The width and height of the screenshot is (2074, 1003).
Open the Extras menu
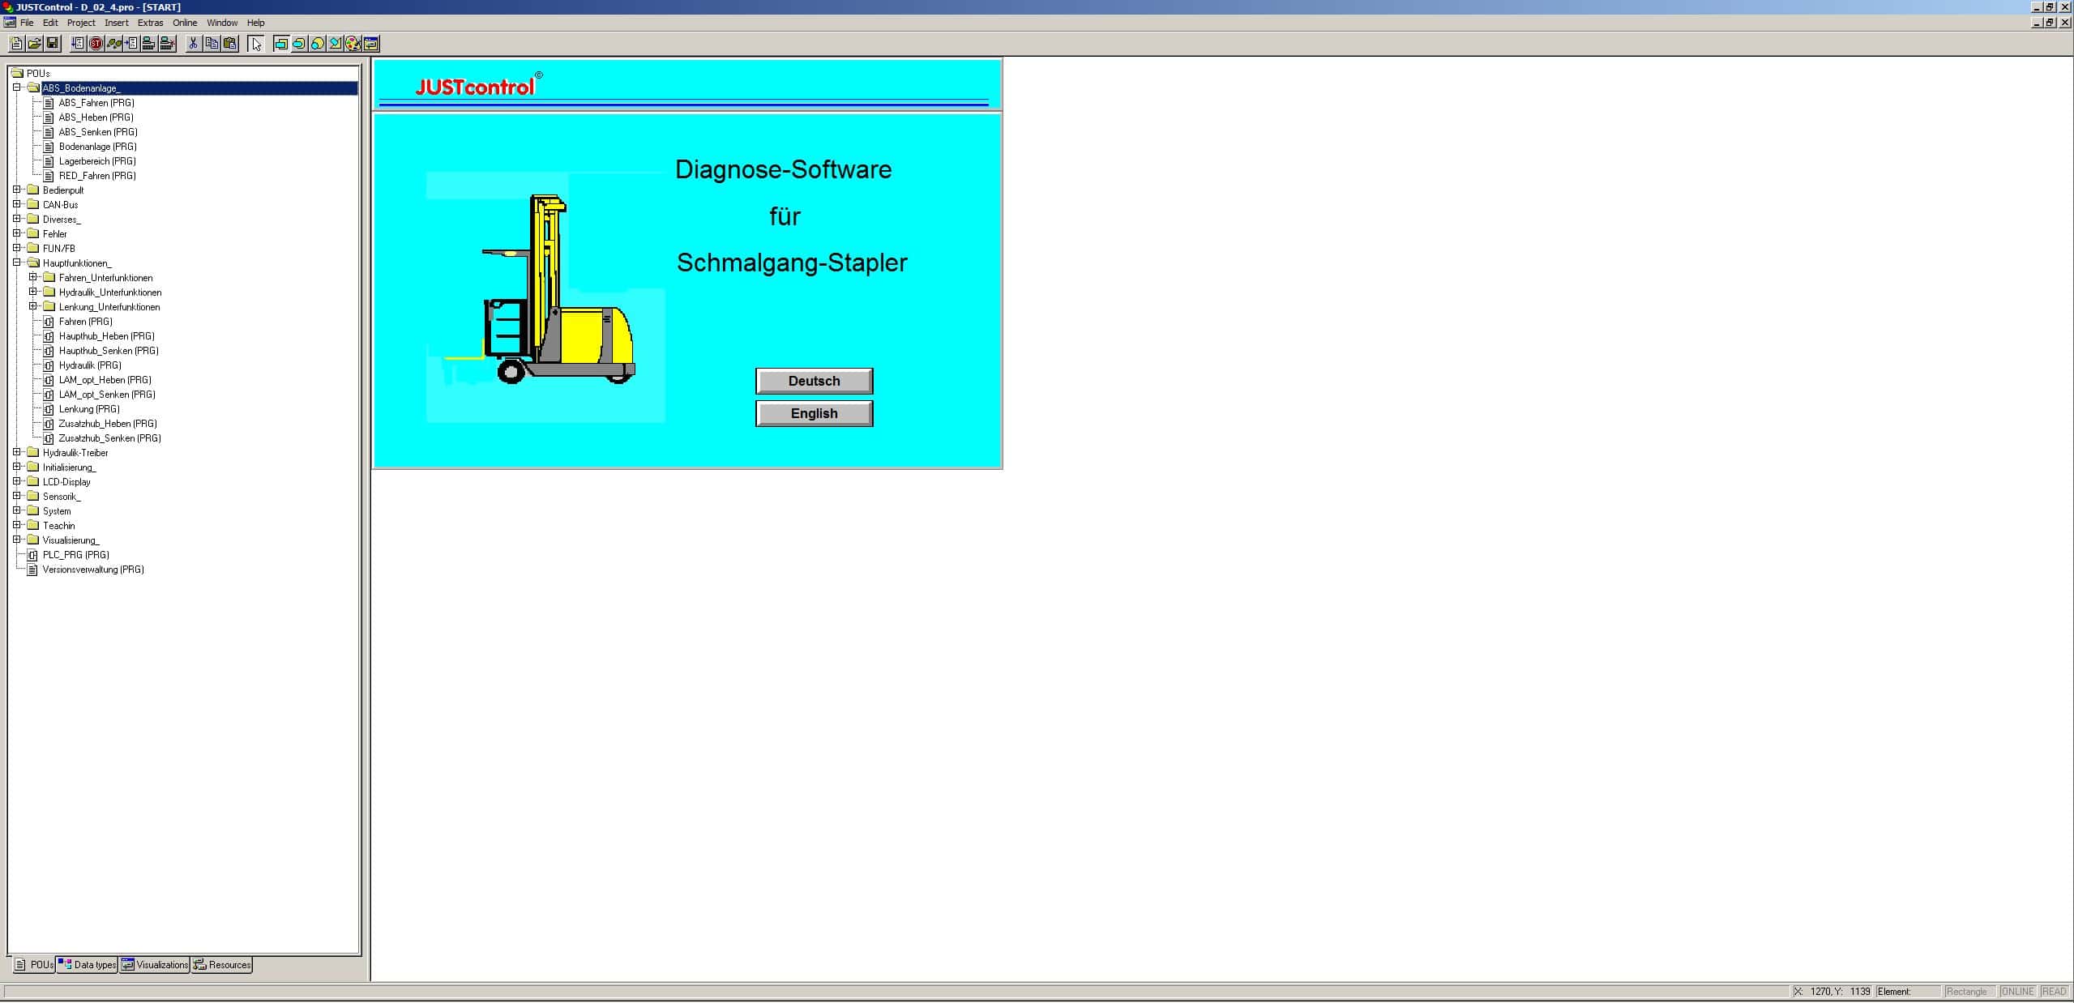[150, 23]
